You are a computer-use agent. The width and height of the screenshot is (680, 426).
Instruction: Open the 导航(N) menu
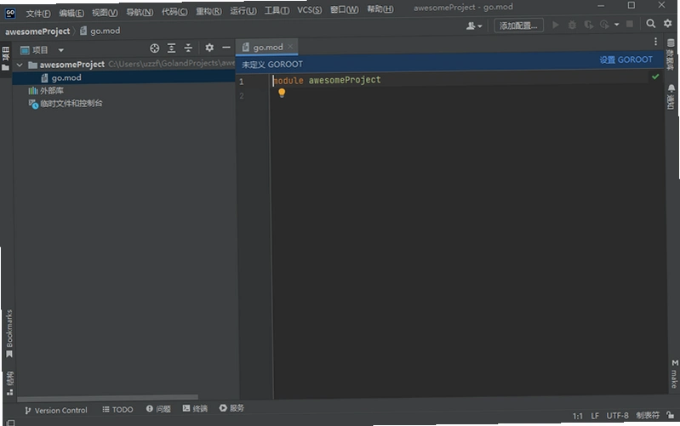point(140,12)
